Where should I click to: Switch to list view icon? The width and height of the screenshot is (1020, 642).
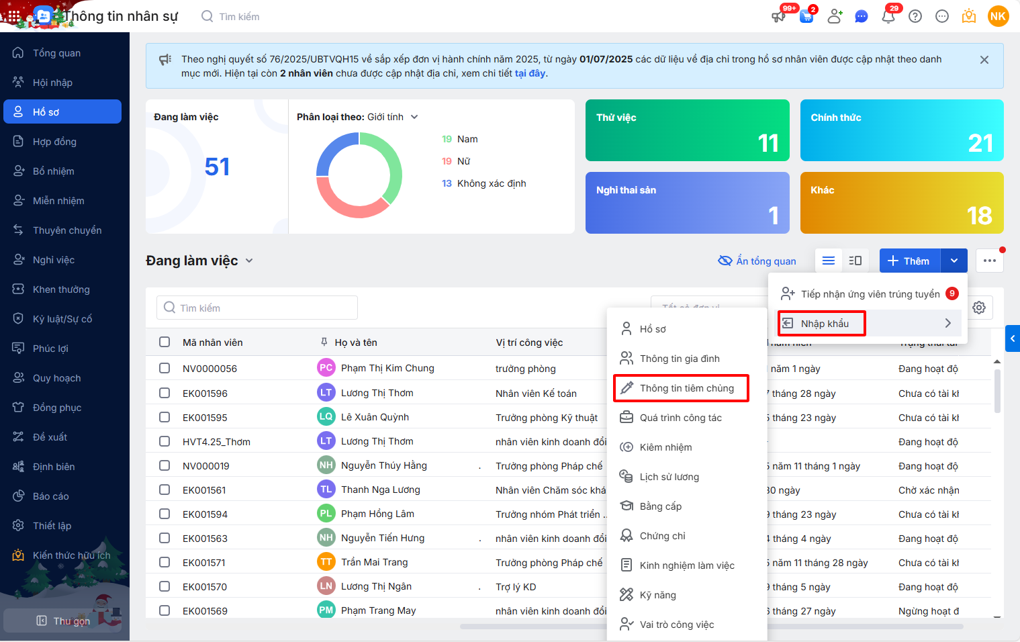click(829, 261)
